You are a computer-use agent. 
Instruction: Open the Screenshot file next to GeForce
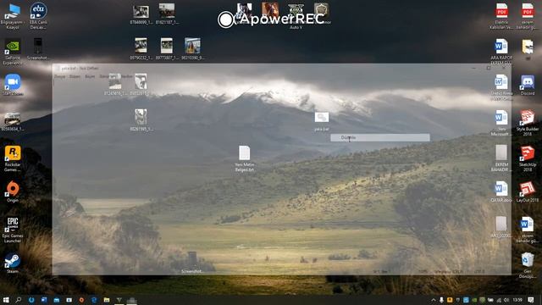pos(38,49)
